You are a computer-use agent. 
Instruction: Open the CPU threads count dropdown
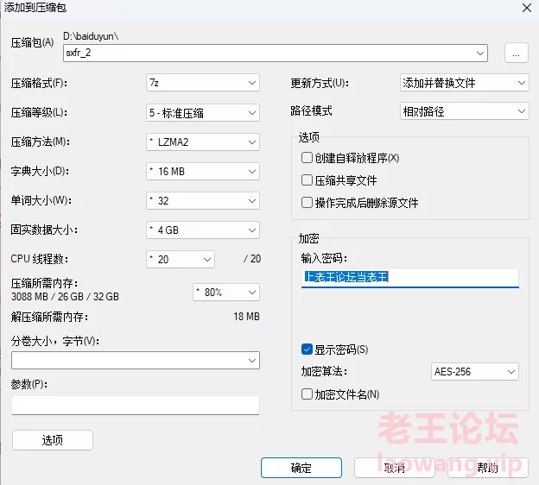(x=180, y=259)
